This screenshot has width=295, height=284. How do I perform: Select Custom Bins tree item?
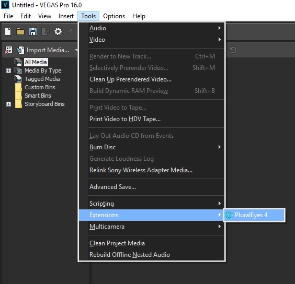[40, 87]
